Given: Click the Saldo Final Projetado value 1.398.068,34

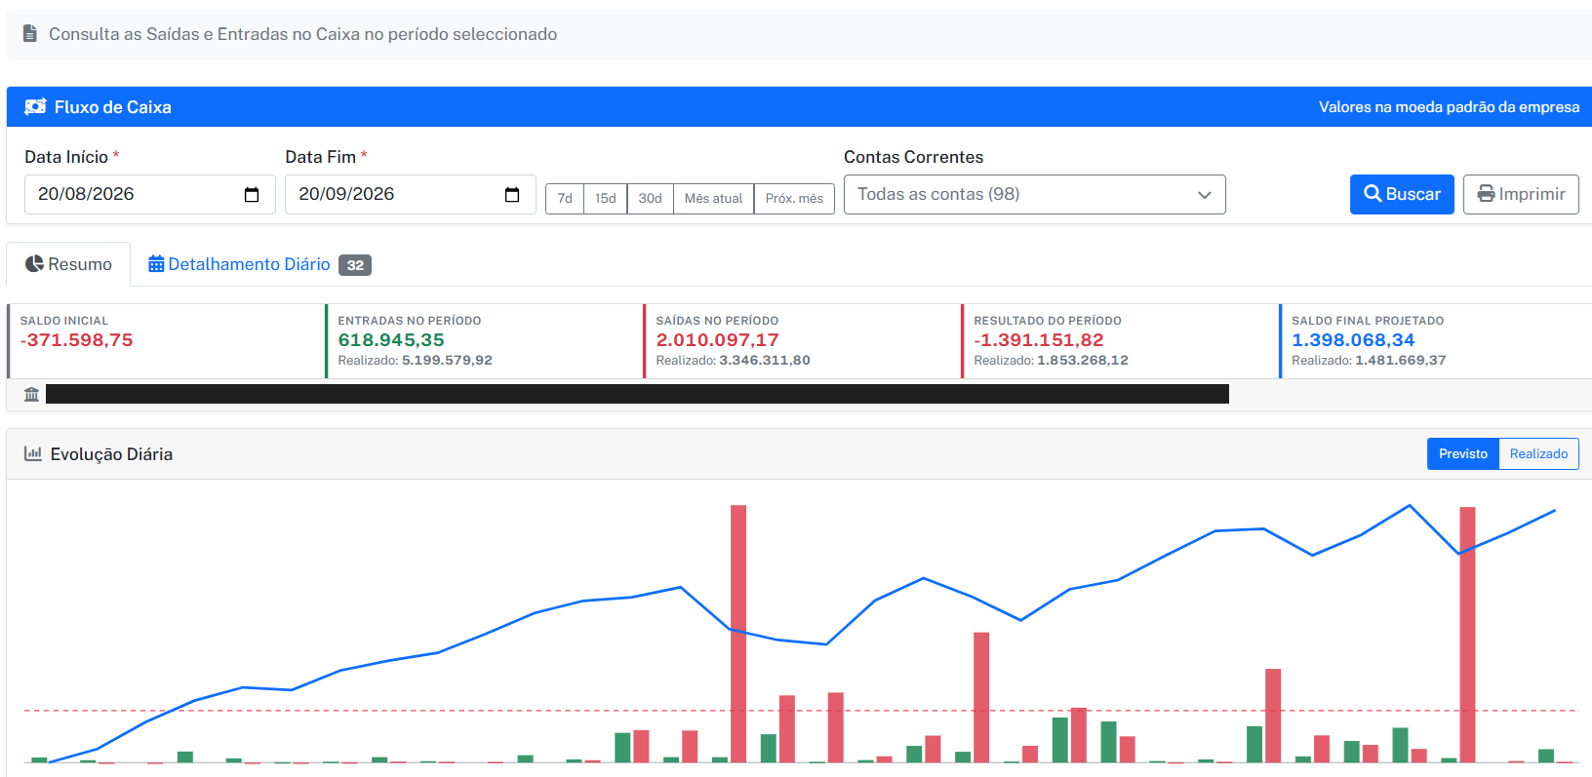Looking at the screenshot, I should 1353,340.
